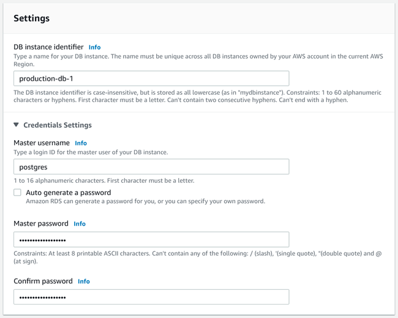Open Info link next to Confirm password
The image size is (398, 318).
84,281
